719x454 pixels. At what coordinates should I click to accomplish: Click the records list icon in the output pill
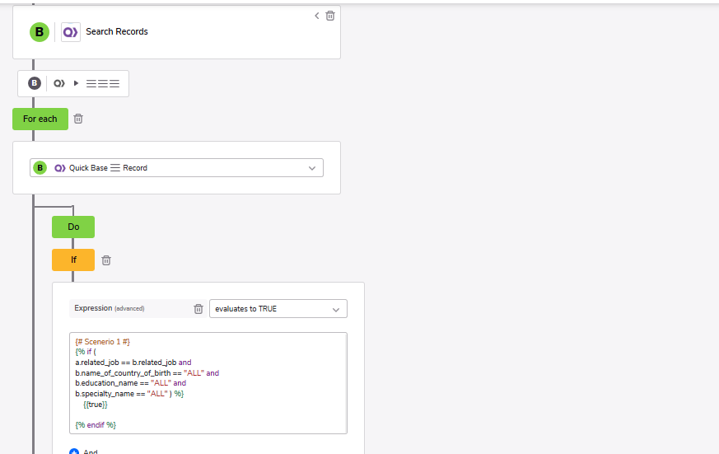103,83
